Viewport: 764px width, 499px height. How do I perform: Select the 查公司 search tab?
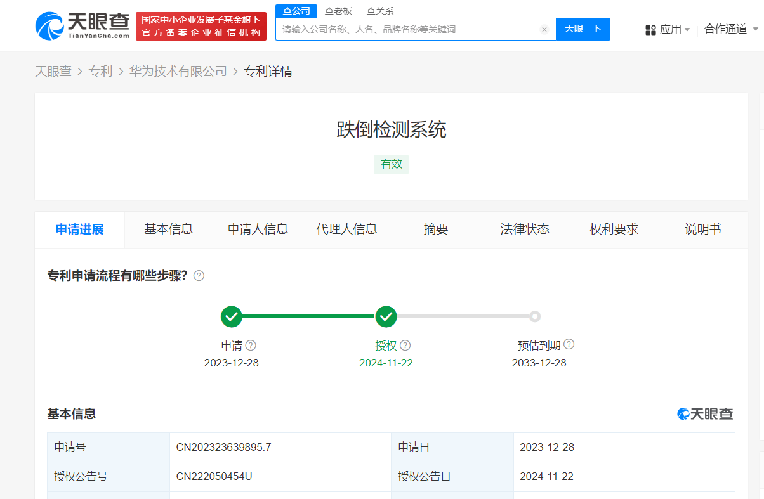coord(296,11)
